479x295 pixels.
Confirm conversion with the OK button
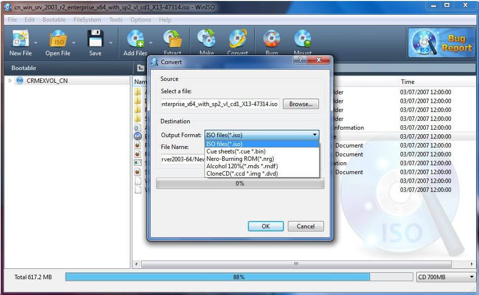265,226
